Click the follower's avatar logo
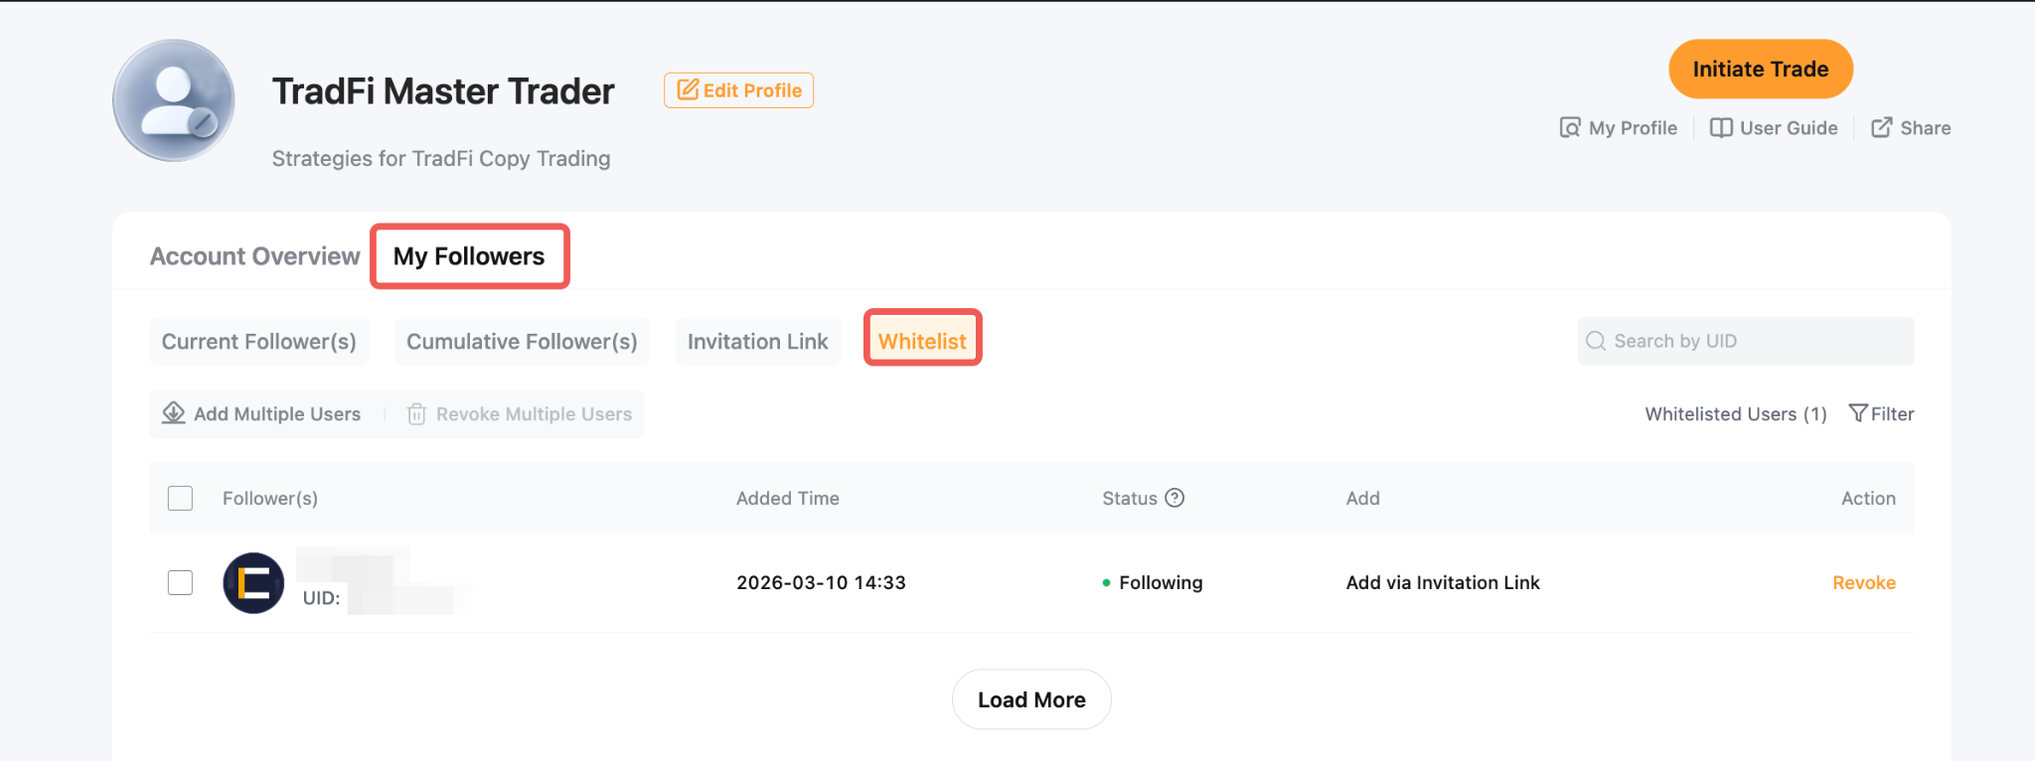Screen dimensions: 2035x761 [x=253, y=583]
